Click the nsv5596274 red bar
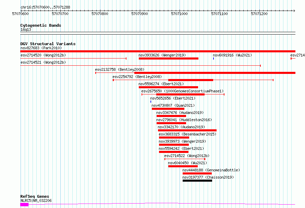The height and width of the screenshot is (208, 305). pyautogui.click(x=168, y=87)
